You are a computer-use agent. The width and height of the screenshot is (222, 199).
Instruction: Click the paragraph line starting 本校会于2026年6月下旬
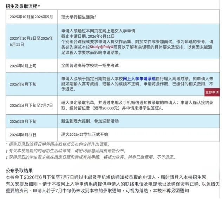[106, 177]
